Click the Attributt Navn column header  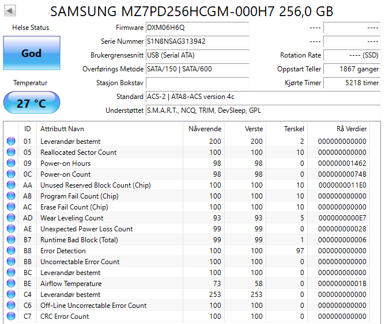62,129
